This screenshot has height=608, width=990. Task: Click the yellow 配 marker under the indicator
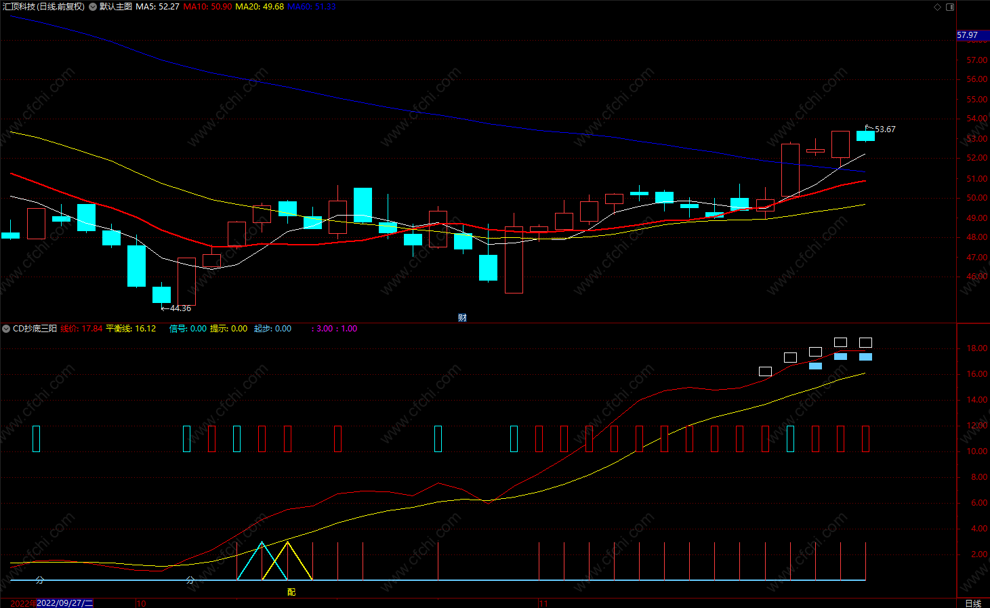point(291,592)
